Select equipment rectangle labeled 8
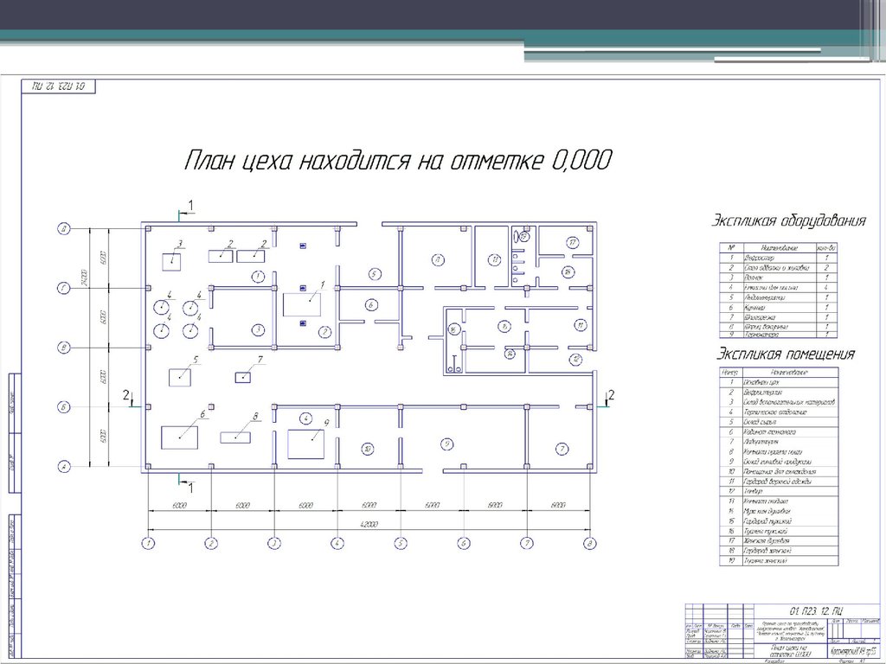 [x=236, y=437]
